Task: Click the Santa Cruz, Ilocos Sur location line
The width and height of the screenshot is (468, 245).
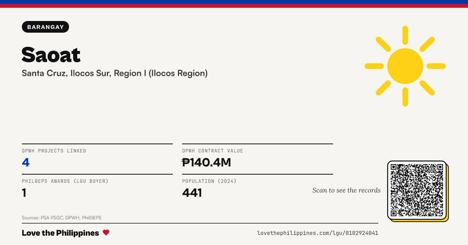Action: [115, 73]
